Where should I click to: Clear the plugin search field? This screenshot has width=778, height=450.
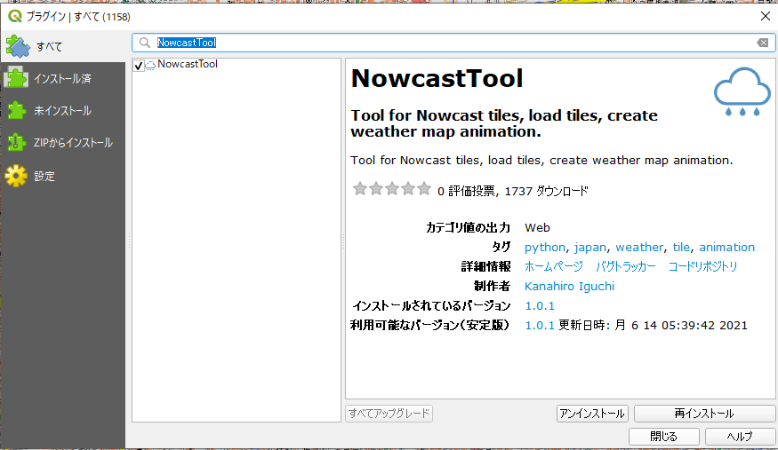(763, 43)
